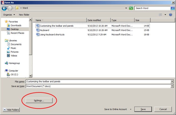
Task: Click the refresh button beside address bar
Action: (x=131, y=8)
